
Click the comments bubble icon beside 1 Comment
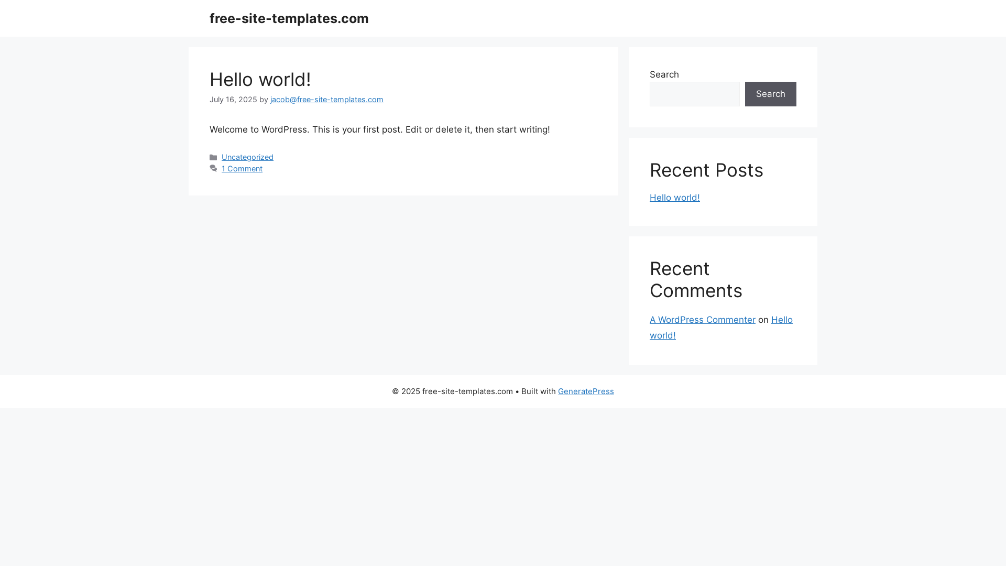[213, 169]
